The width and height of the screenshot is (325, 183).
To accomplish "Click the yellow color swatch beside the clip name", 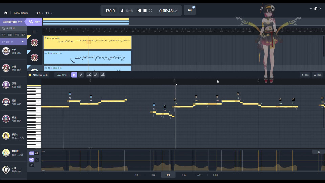I will pos(30,75).
